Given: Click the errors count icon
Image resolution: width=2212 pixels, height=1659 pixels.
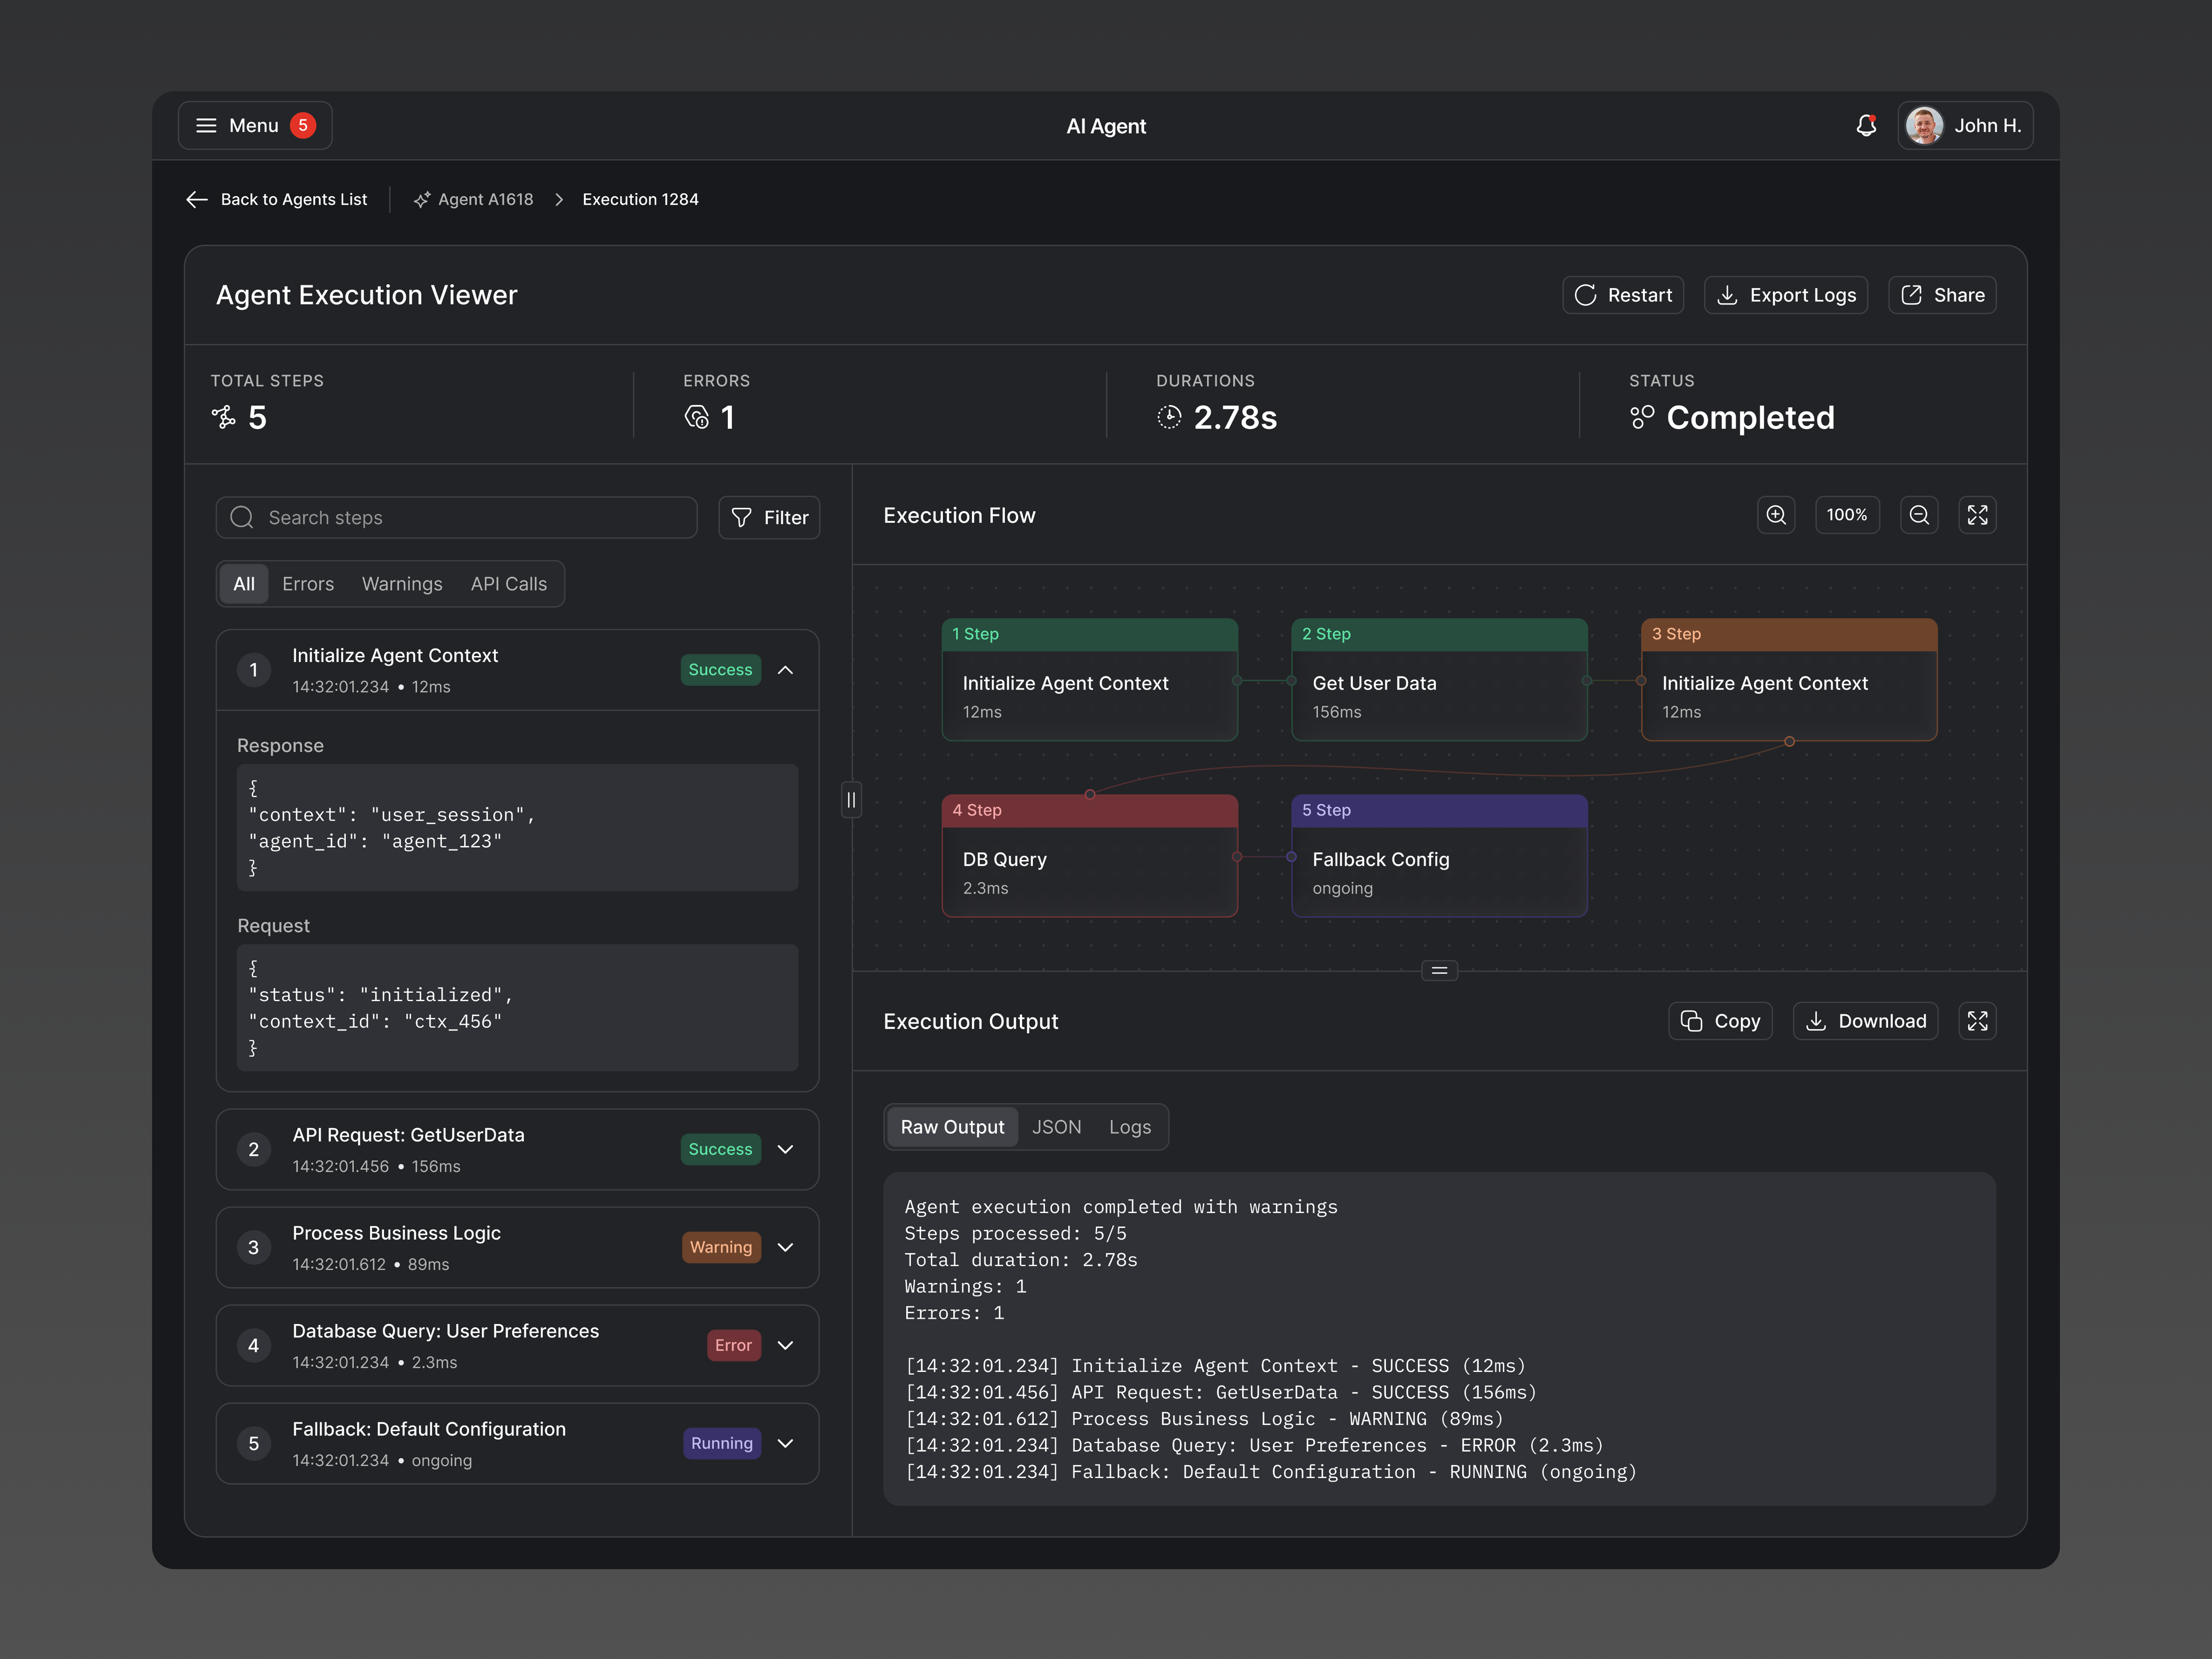Looking at the screenshot, I should tap(697, 417).
